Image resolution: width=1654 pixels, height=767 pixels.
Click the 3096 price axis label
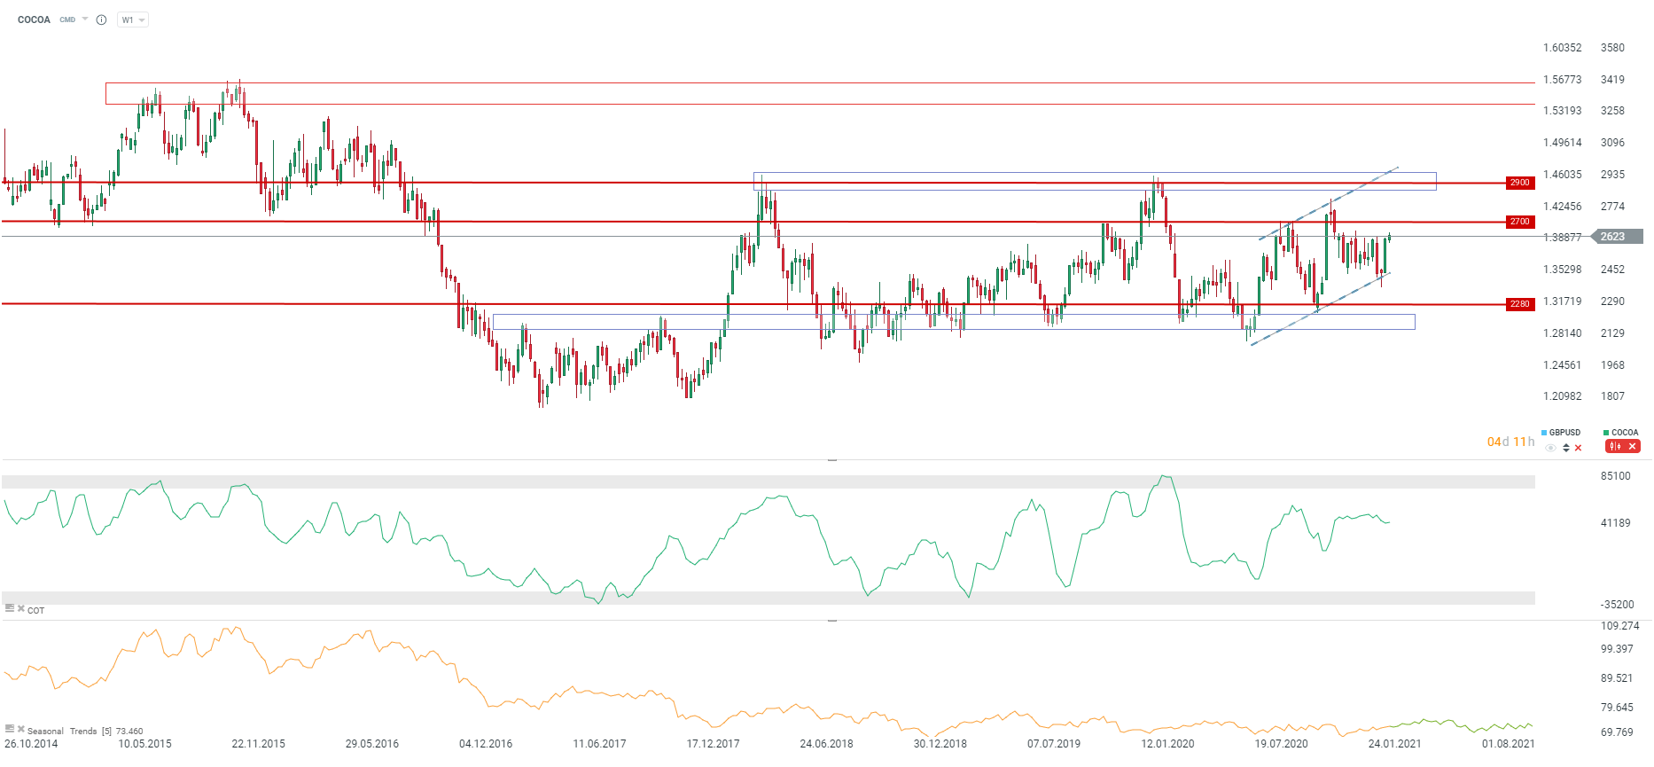[x=1612, y=143]
